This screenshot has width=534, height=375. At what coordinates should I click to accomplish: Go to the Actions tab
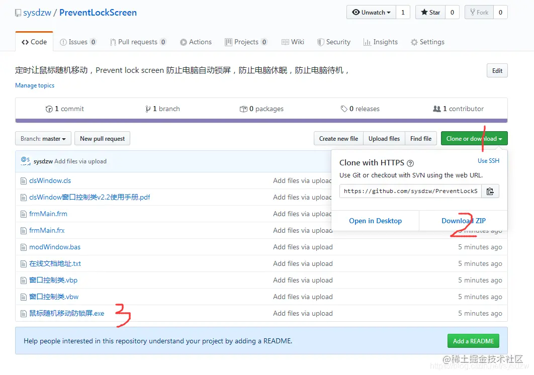pyautogui.click(x=196, y=42)
